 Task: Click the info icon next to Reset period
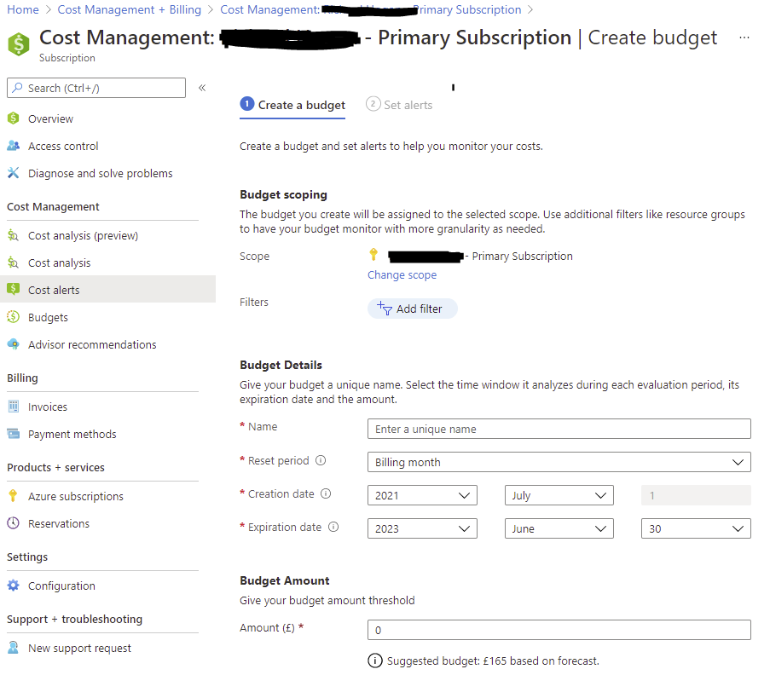point(321,460)
